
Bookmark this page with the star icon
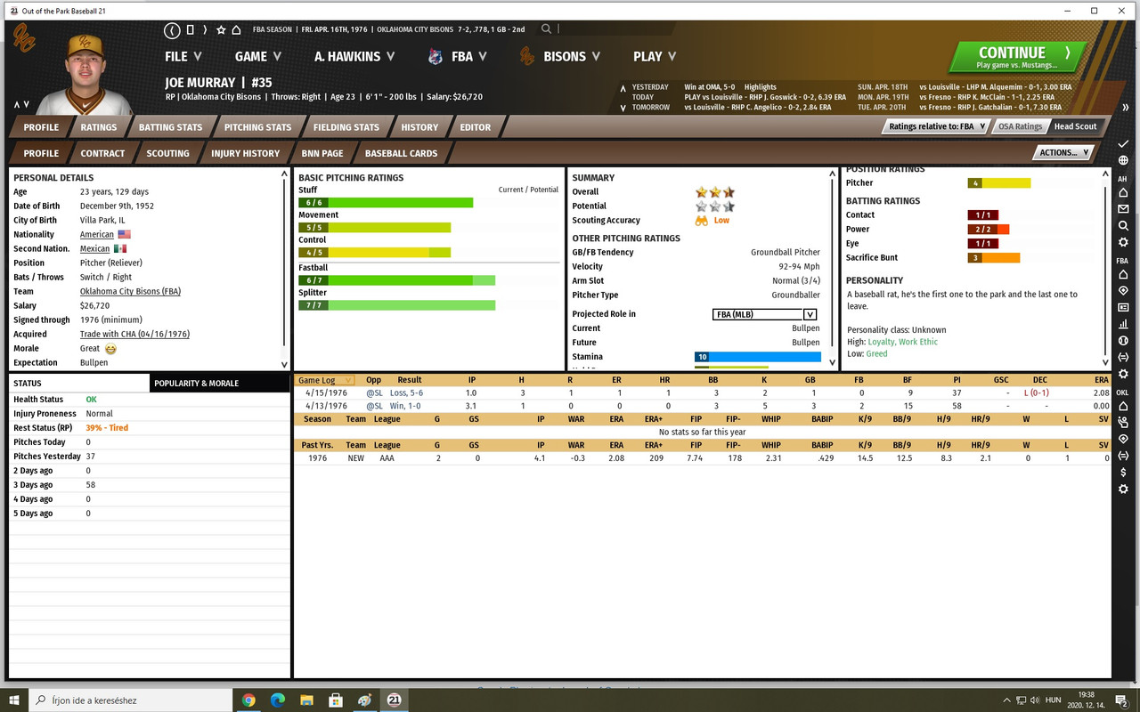221,29
